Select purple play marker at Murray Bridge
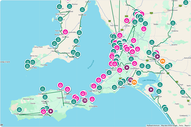Screen dimensions: 191x127 point(157,56)
